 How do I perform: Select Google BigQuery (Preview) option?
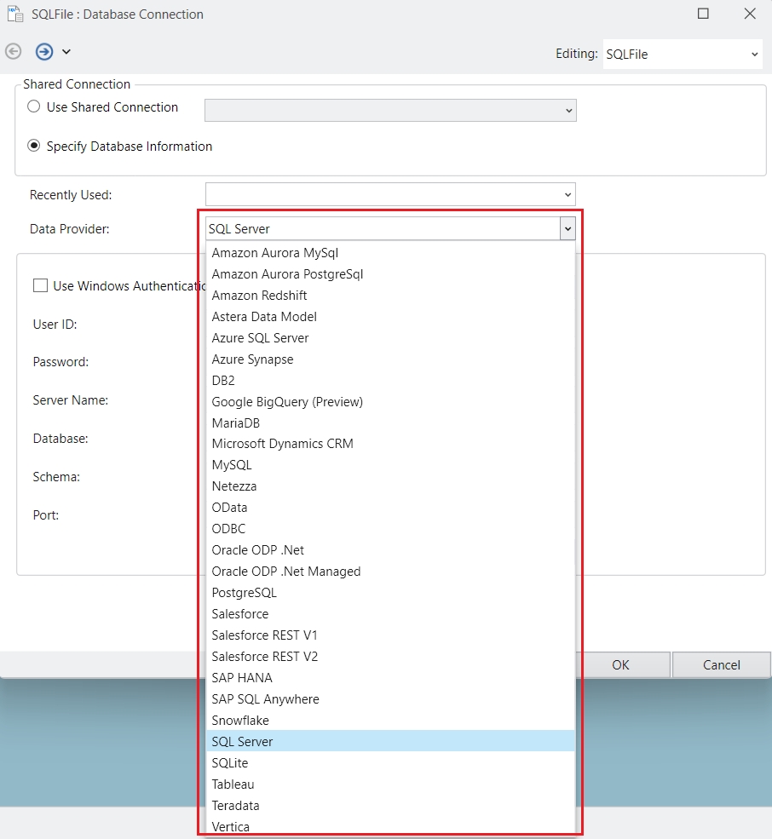click(x=287, y=402)
